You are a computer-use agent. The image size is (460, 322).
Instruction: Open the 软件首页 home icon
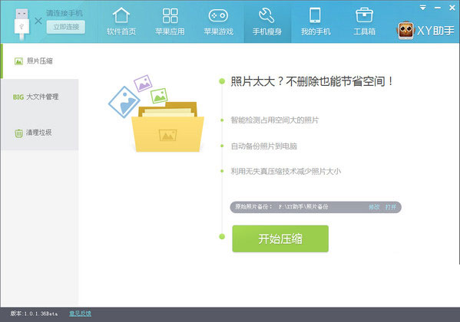121,15
